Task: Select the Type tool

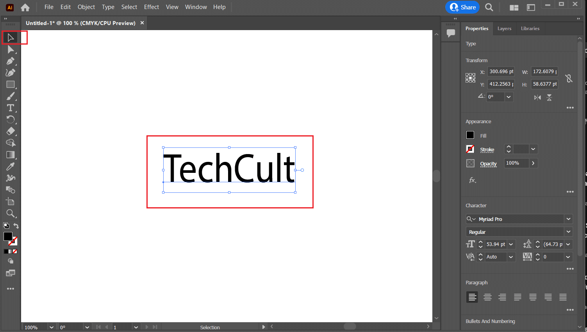Action: 11,108
